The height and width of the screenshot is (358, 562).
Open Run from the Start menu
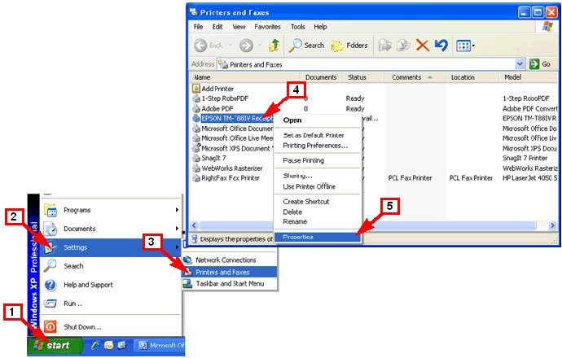point(111,303)
